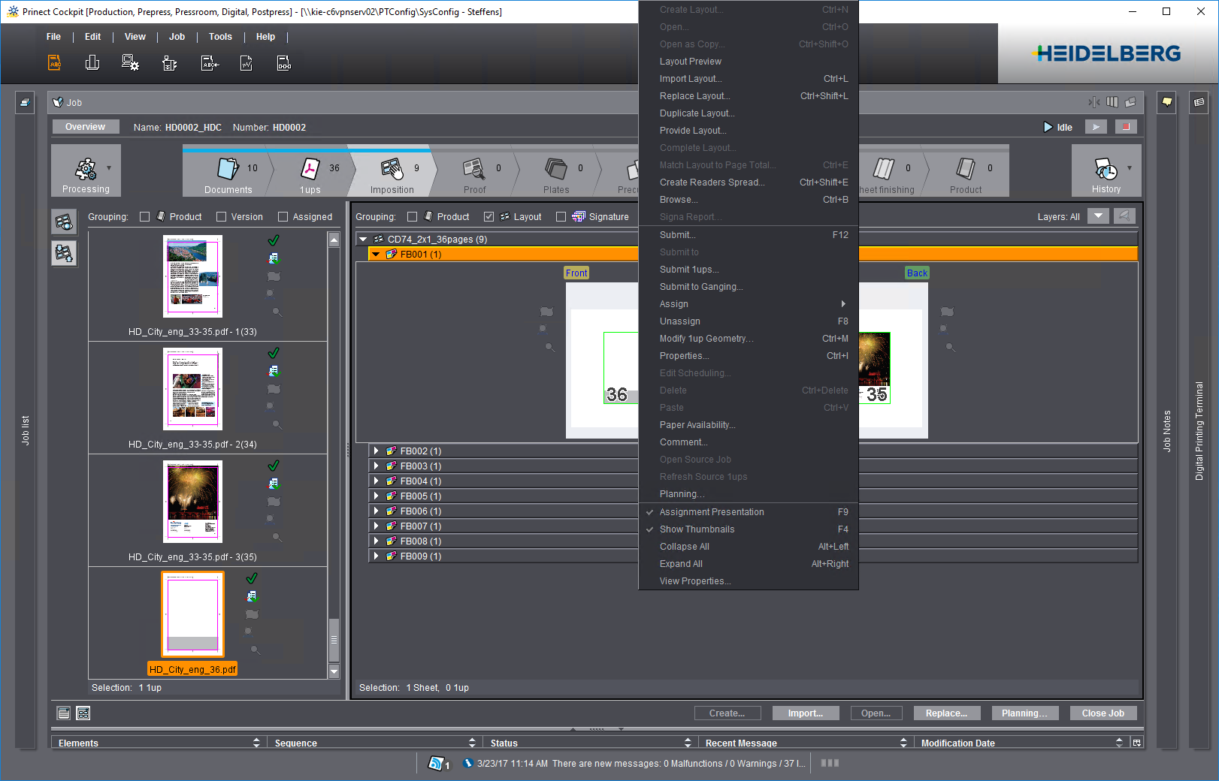Open the Proof stage in the process chain
Viewport: 1219px width, 781px height.
tap(474, 170)
